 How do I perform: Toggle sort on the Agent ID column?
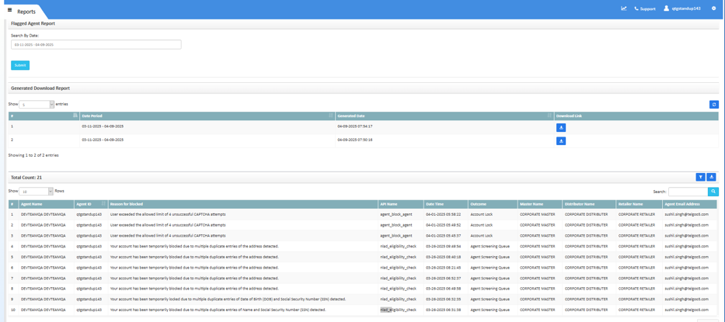[x=103, y=204]
